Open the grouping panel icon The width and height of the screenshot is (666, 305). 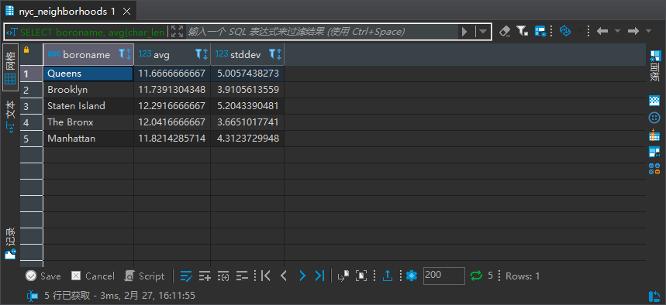[654, 152]
